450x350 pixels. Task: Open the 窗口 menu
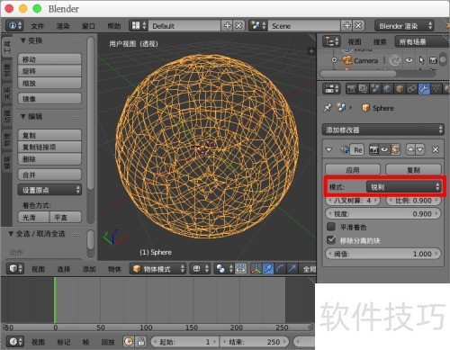click(x=88, y=26)
